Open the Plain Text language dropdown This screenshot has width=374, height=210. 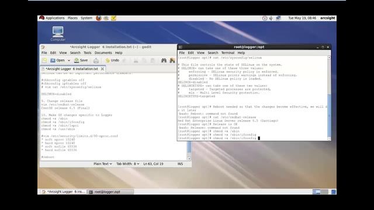103,164
